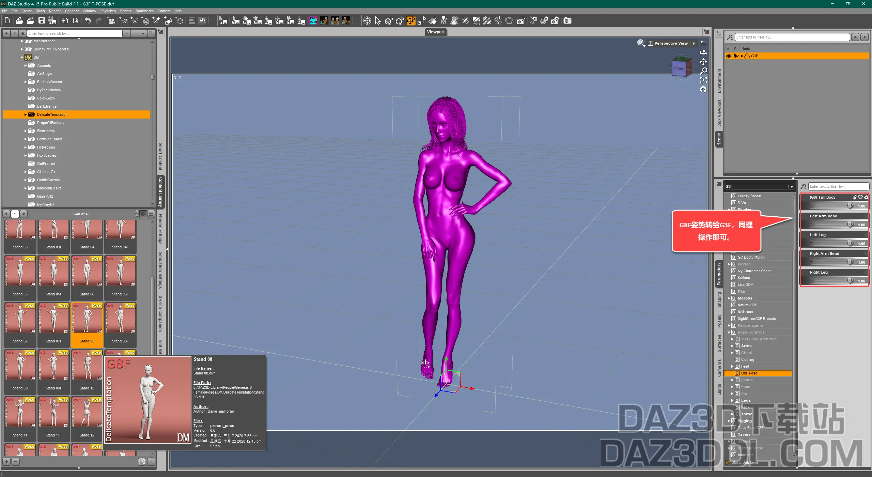Toggle the heart favorite on !G8F Full Body
Viewport: 872px width, 477px height.
coord(860,197)
